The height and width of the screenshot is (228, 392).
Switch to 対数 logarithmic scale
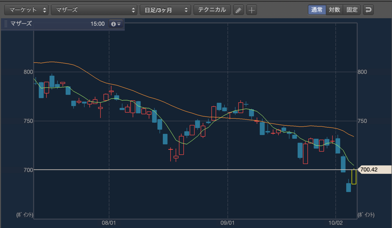[334, 10]
